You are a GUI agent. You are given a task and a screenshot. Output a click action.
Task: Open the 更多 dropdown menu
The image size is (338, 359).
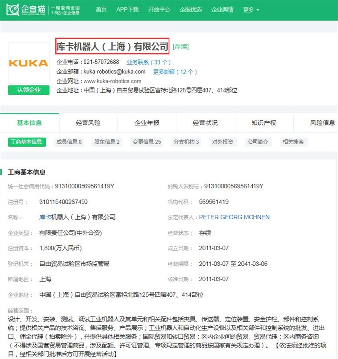251,10
